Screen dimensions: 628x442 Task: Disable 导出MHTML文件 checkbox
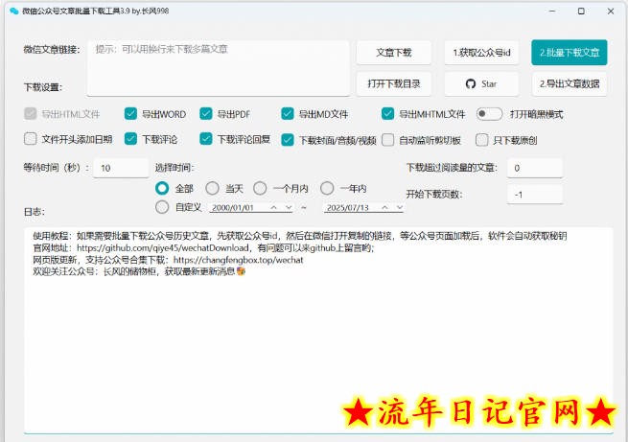(x=387, y=114)
